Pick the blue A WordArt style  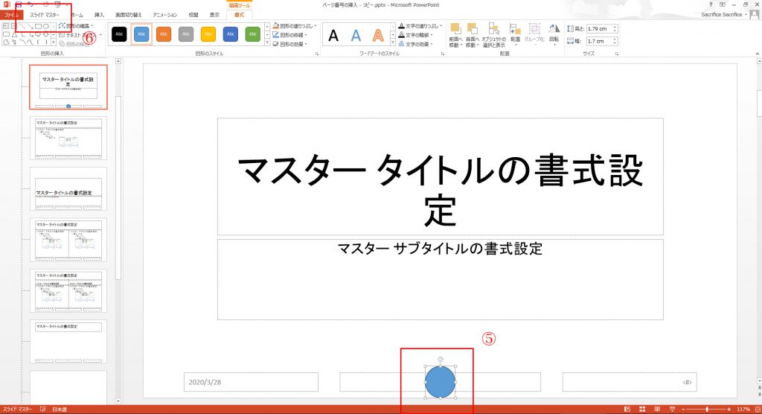point(356,36)
